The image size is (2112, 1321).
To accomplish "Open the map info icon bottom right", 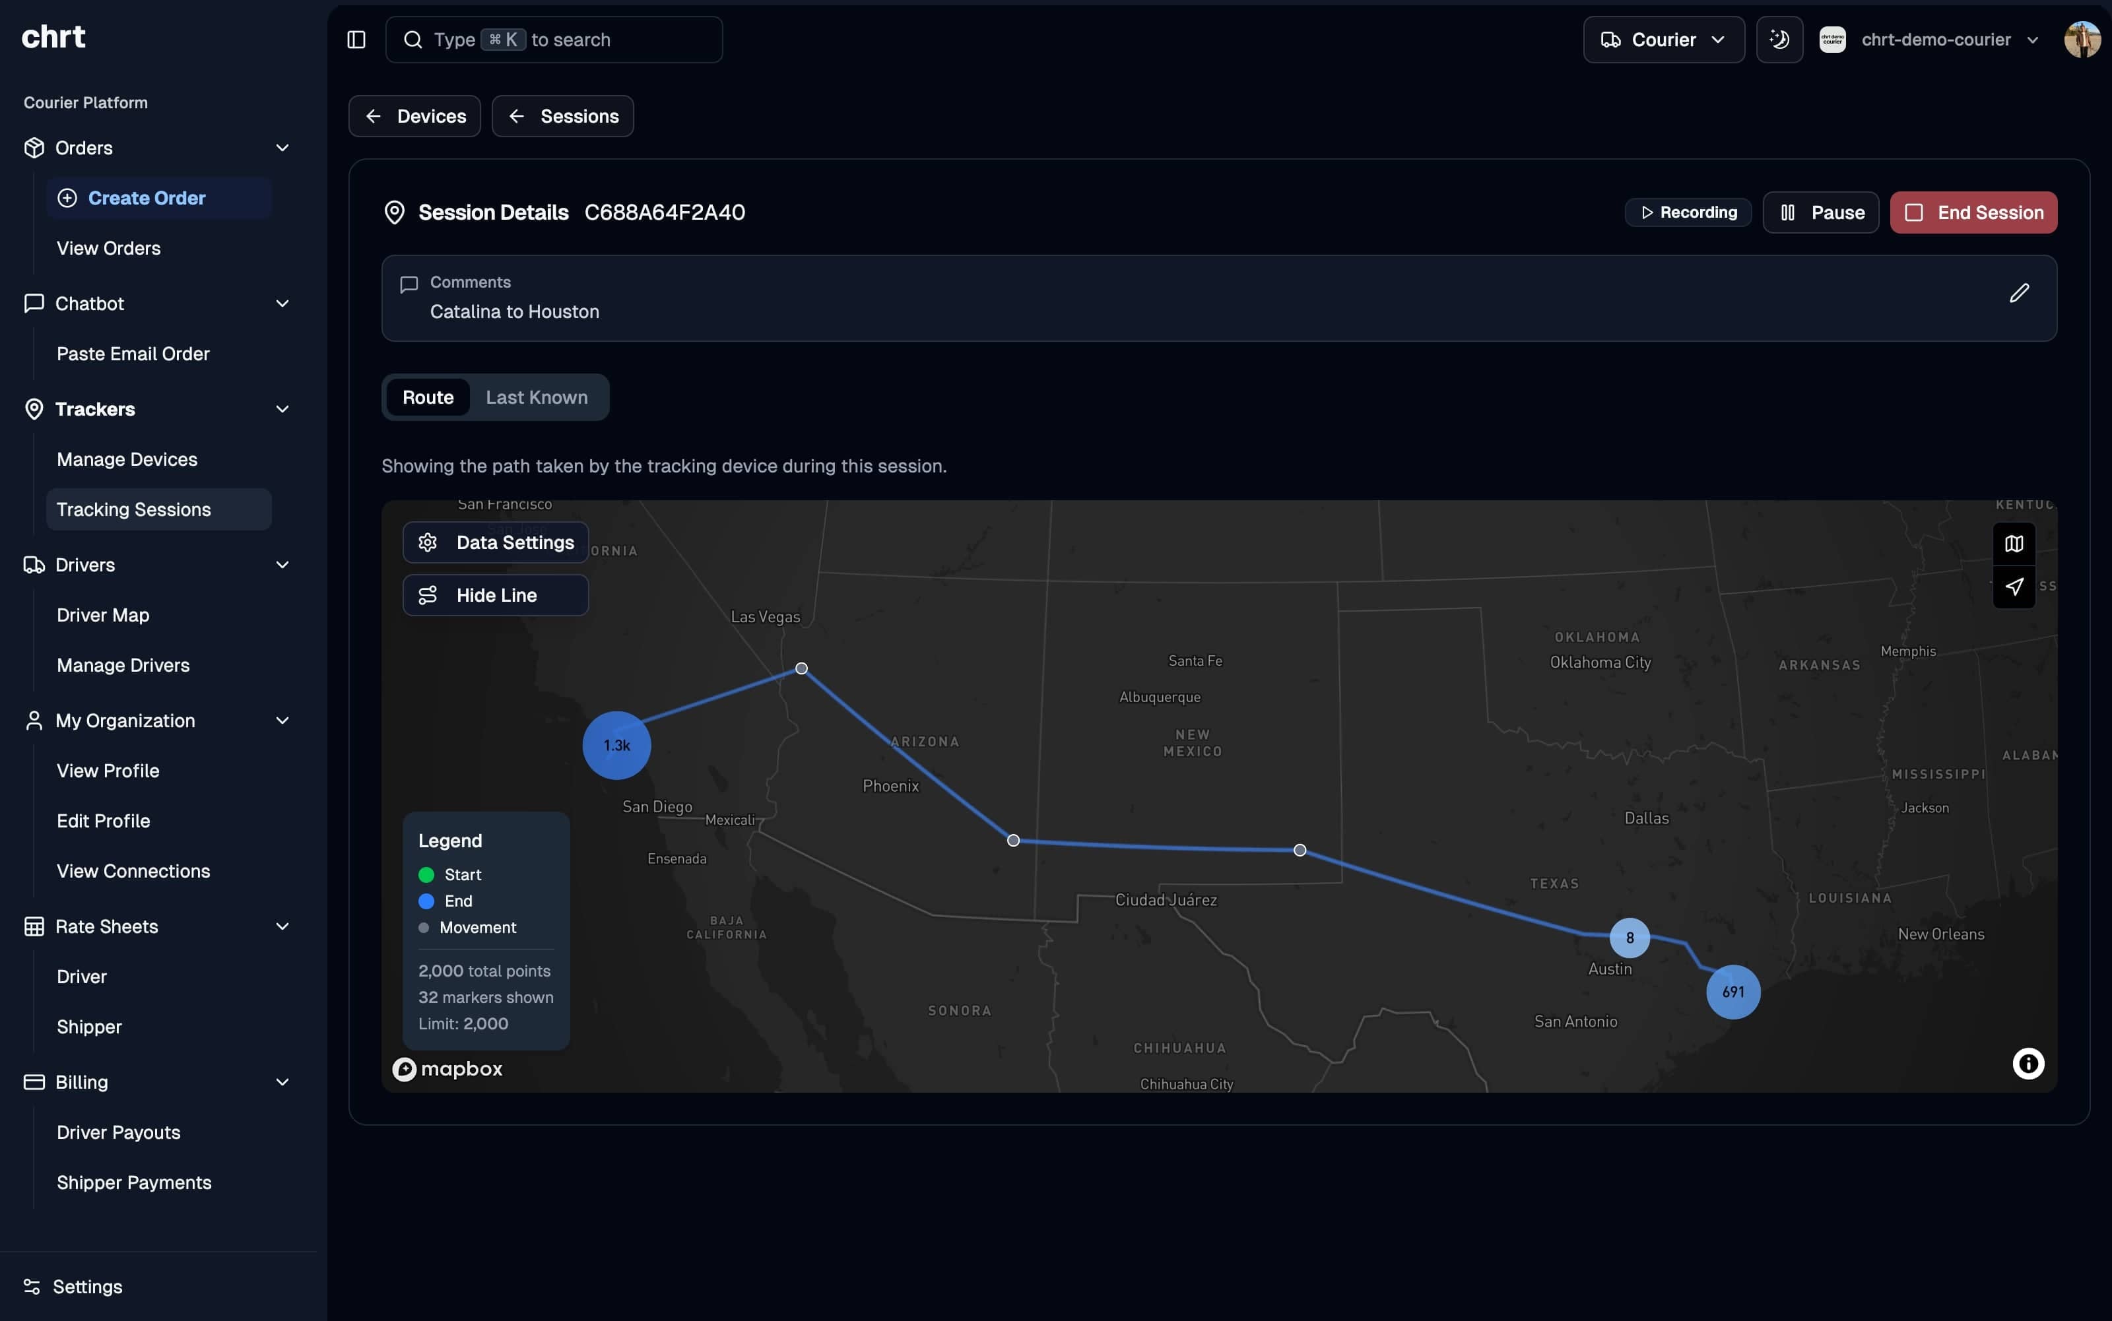I will (2028, 1063).
